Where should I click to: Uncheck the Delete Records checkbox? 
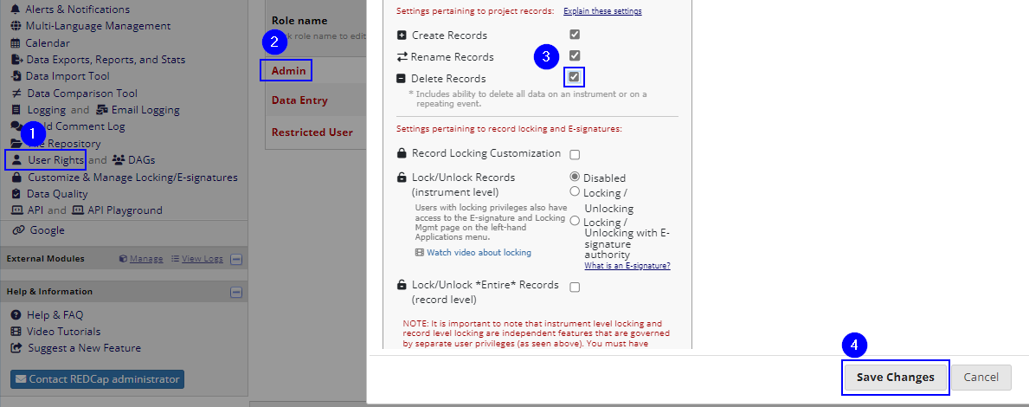[x=574, y=77]
